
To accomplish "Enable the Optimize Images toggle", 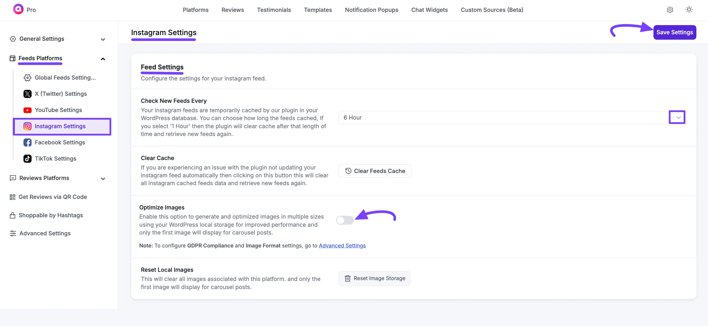I will (345, 220).
